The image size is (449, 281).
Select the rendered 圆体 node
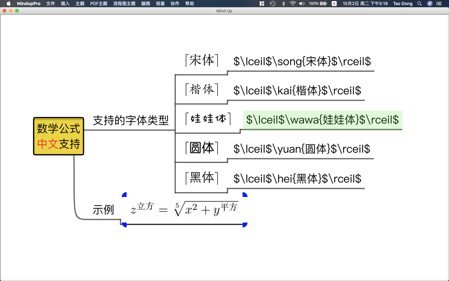[x=202, y=148]
